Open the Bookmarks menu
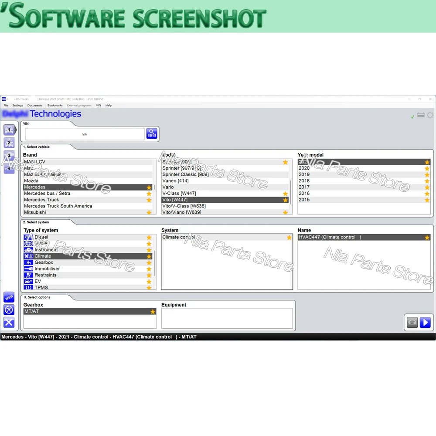 pos(55,106)
